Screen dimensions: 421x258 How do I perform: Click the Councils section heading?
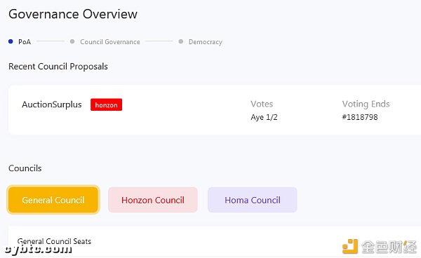pyautogui.click(x=25, y=168)
